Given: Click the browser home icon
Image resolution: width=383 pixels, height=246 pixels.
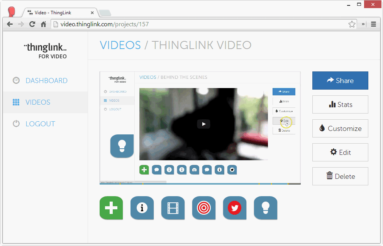Looking at the screenshot, I should point(44,24).
